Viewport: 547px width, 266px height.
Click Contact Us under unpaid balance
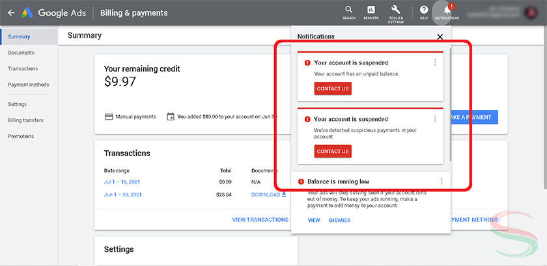[x=332, y=88]
